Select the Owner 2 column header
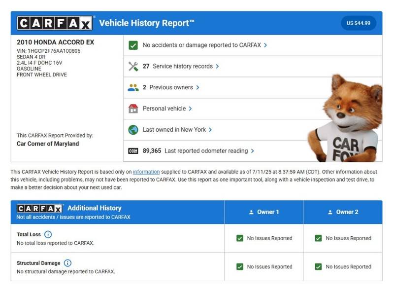394x296 pixels. pyautogui.click(x=343, y=212)
